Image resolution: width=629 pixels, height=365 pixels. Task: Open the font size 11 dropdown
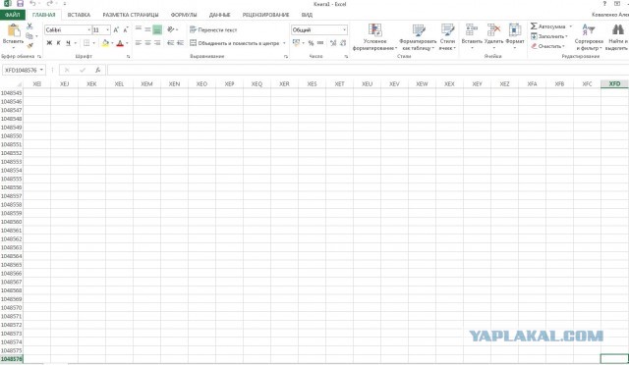tap(107, 30)
